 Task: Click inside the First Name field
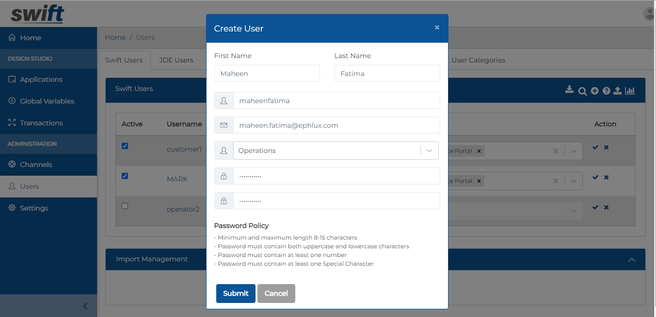[x=267, y=73]
